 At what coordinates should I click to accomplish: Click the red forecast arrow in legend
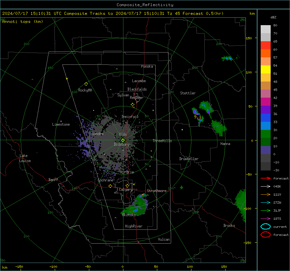(x=266, y=178)
